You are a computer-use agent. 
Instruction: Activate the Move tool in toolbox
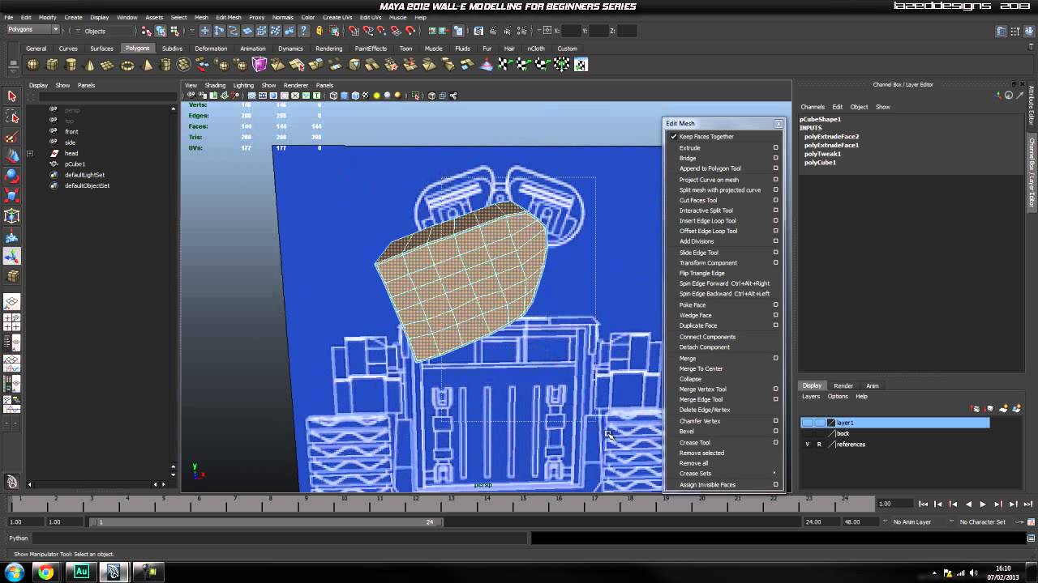(12, 156)
